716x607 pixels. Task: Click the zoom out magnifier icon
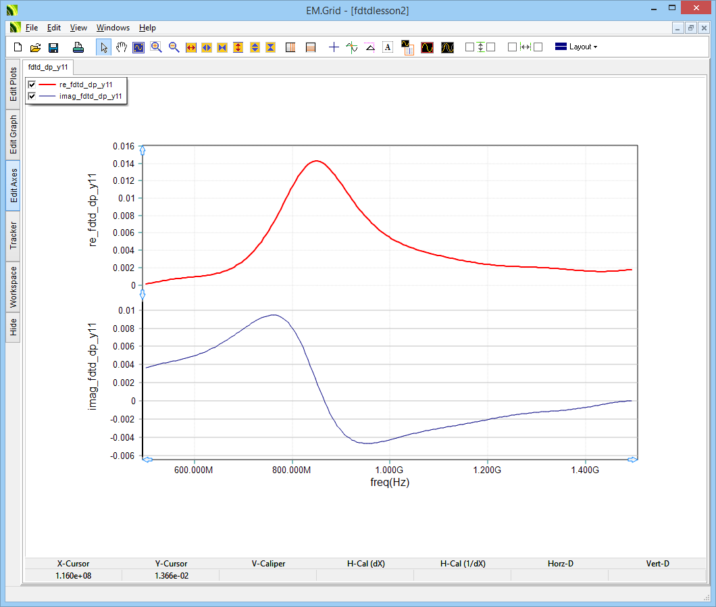(x=174, y=47)
